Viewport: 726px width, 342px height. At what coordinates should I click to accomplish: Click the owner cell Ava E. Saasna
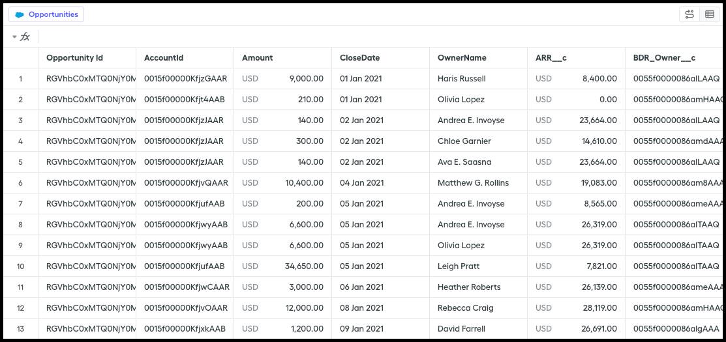(479, 162)
